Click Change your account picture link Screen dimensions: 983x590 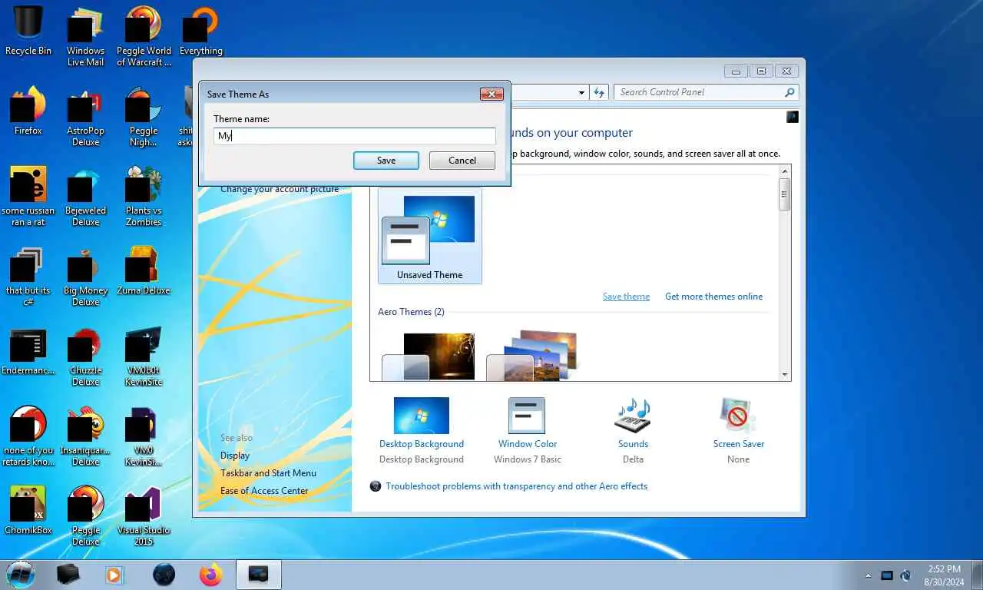280,190
